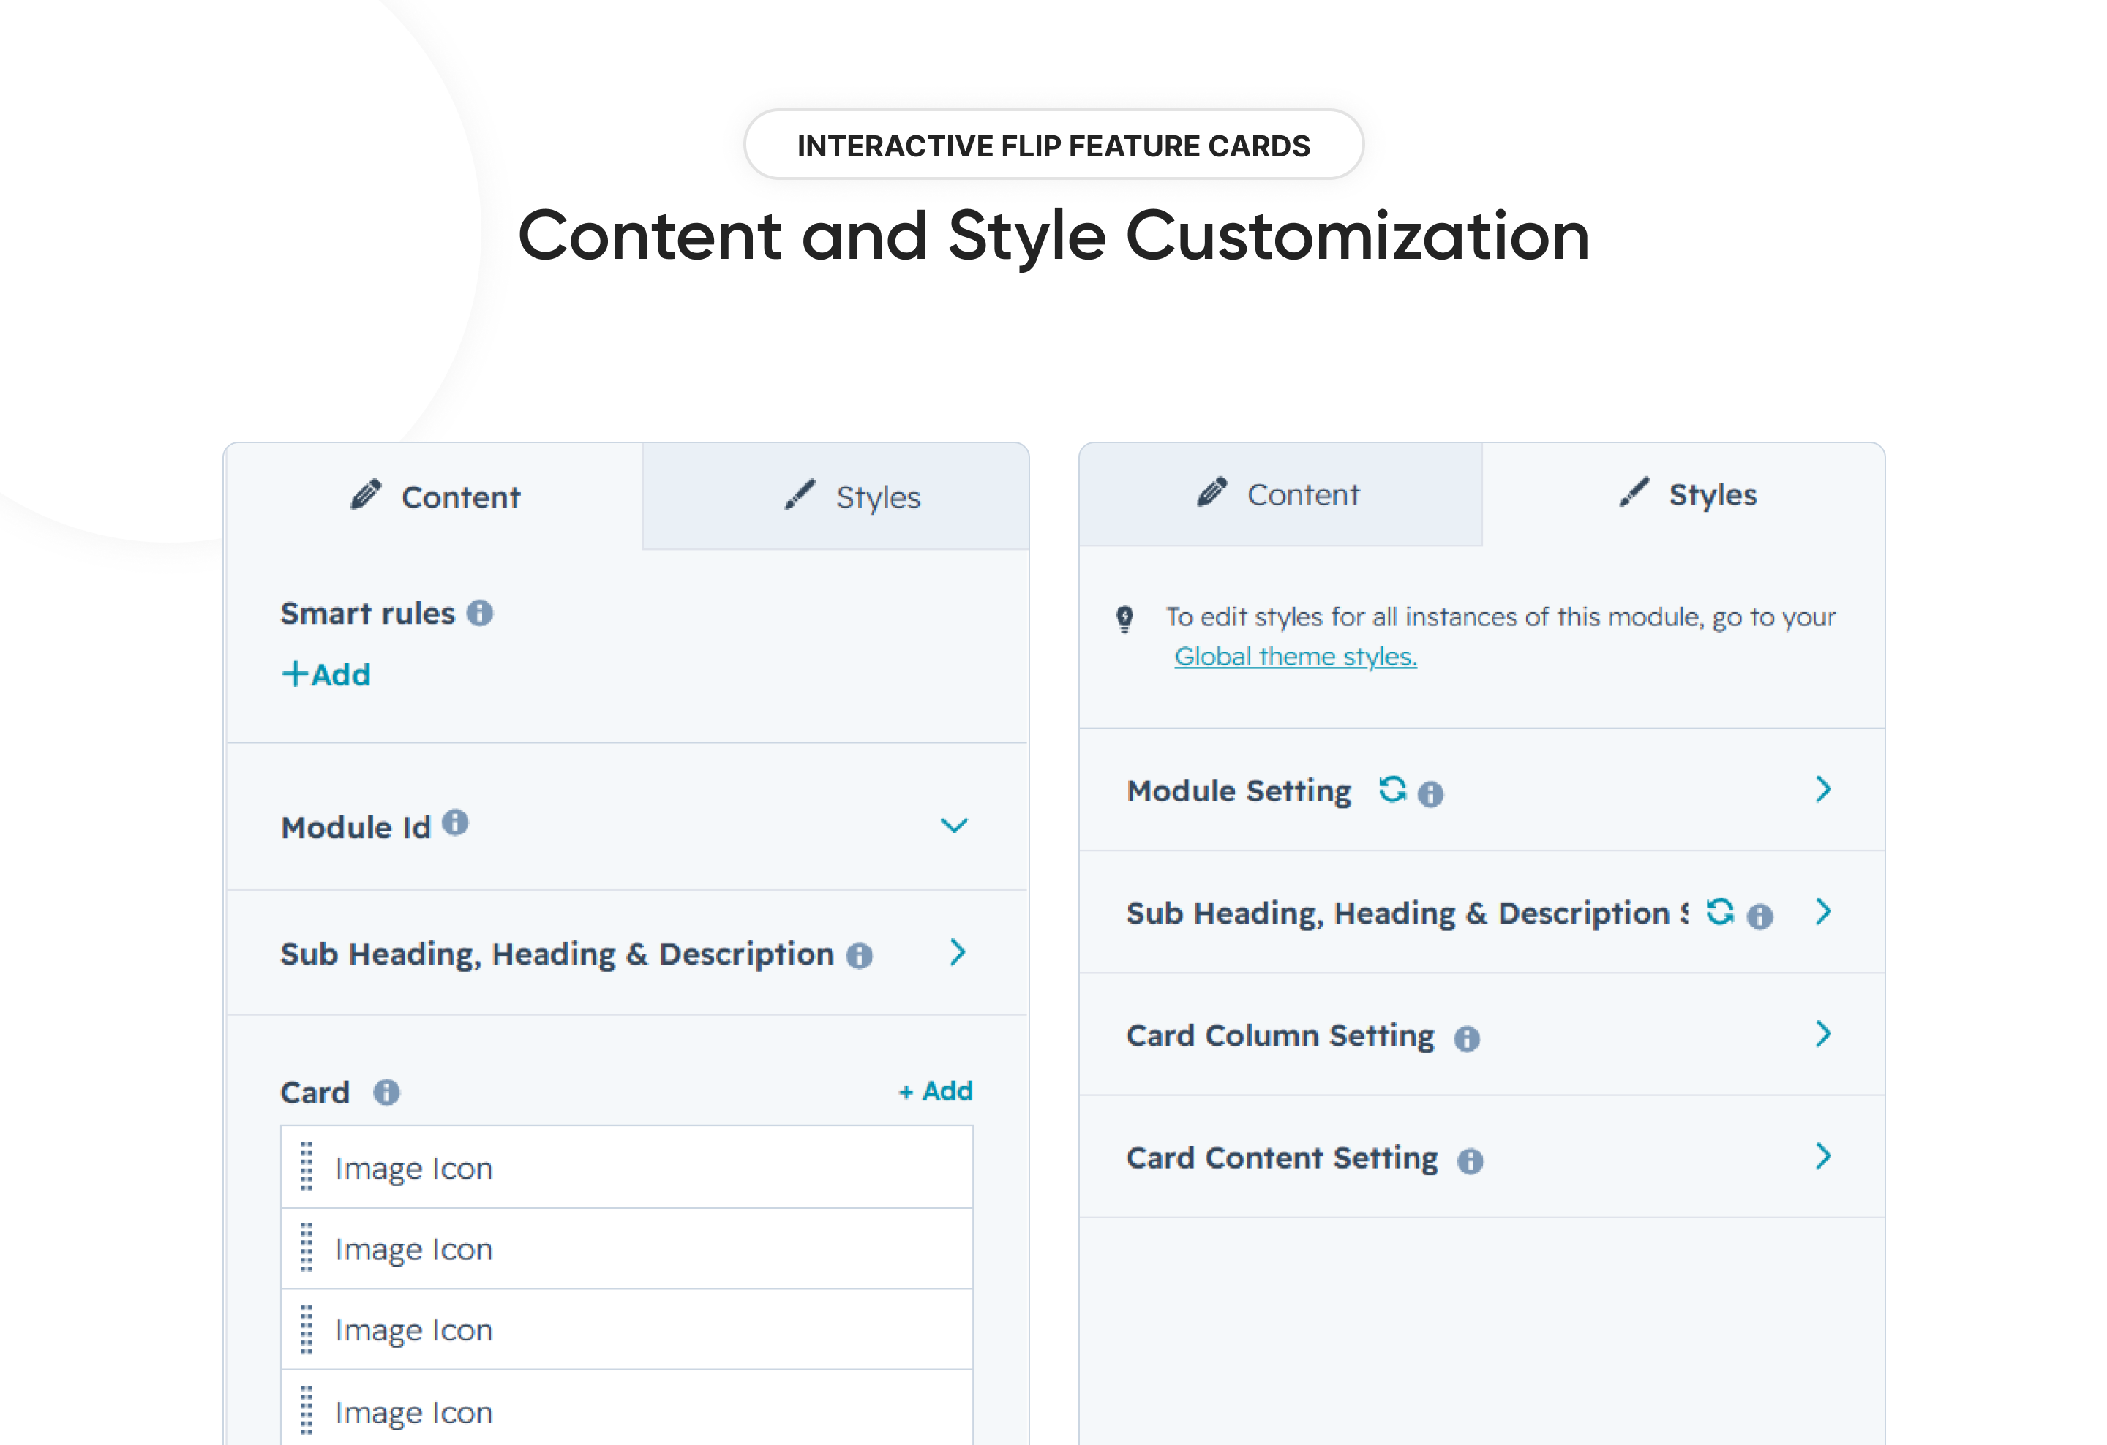Image resolution: width=2107 pixels, height=1445 pixels.
Task: Click the Card Content Setting label
Action: tap(1282, 1158)
